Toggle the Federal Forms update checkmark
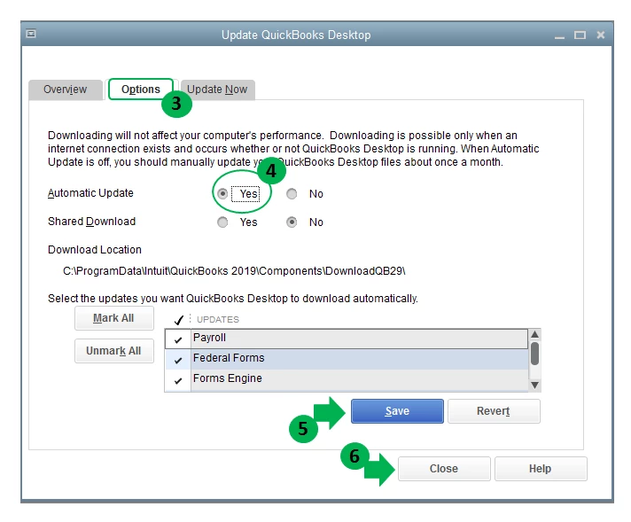Screen dimensions: 631x522 pos(178,360)
